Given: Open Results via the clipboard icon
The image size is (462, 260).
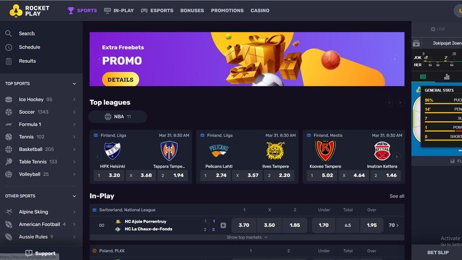Looking at the screenshot, I should (x=9, y=61).
